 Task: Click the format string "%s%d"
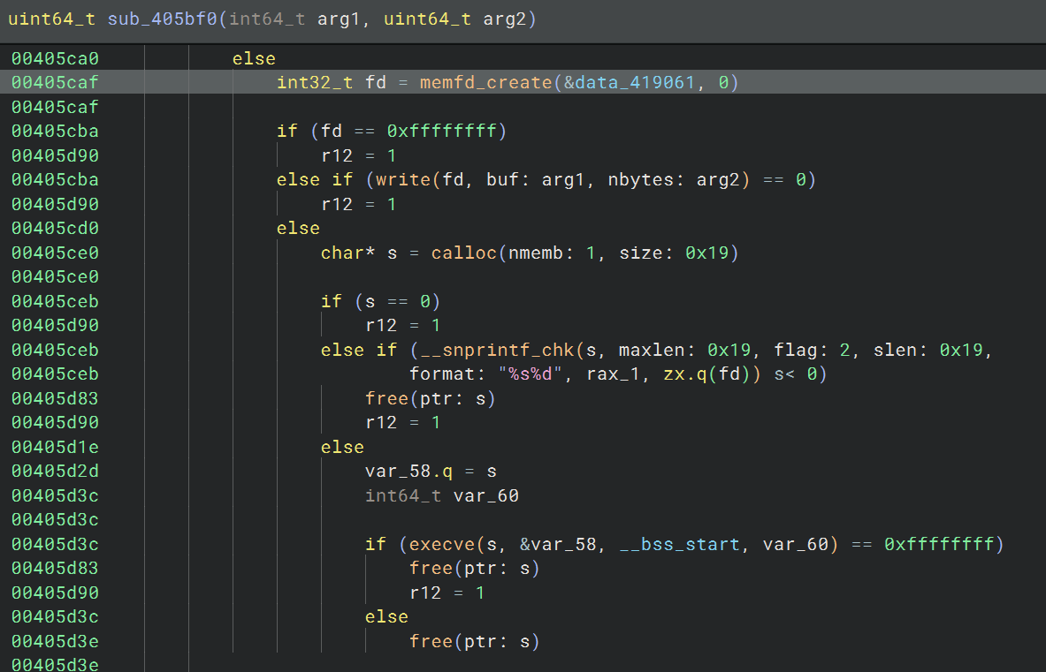[x=531, y=374]
